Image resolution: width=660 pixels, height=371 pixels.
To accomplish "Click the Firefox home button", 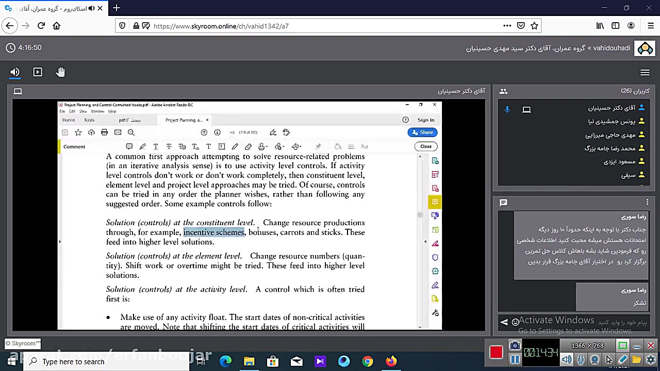I will point(57,26).
